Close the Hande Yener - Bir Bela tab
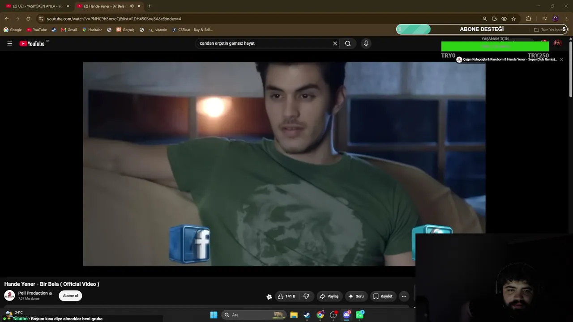 (139, 6)
